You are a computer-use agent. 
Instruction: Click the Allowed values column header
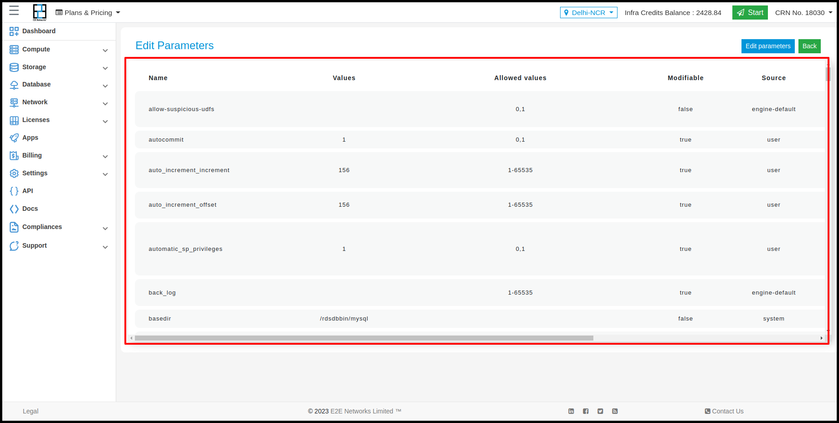[x=520, y=78]
